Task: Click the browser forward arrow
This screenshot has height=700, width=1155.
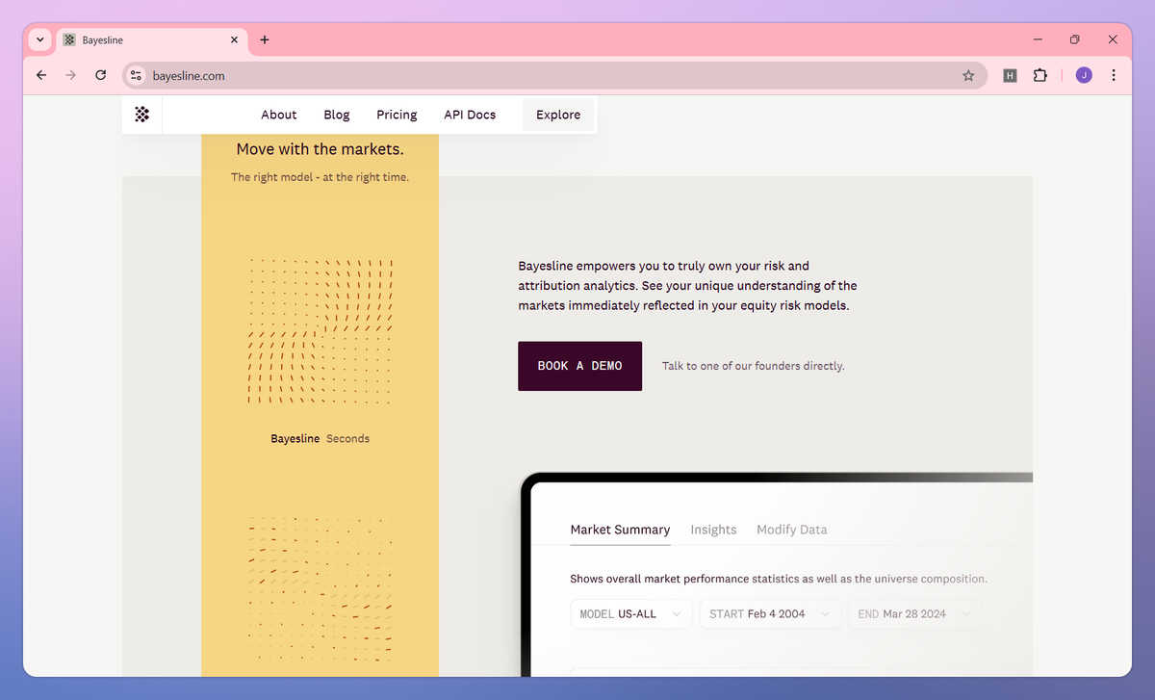Action: tap(70, 75)
